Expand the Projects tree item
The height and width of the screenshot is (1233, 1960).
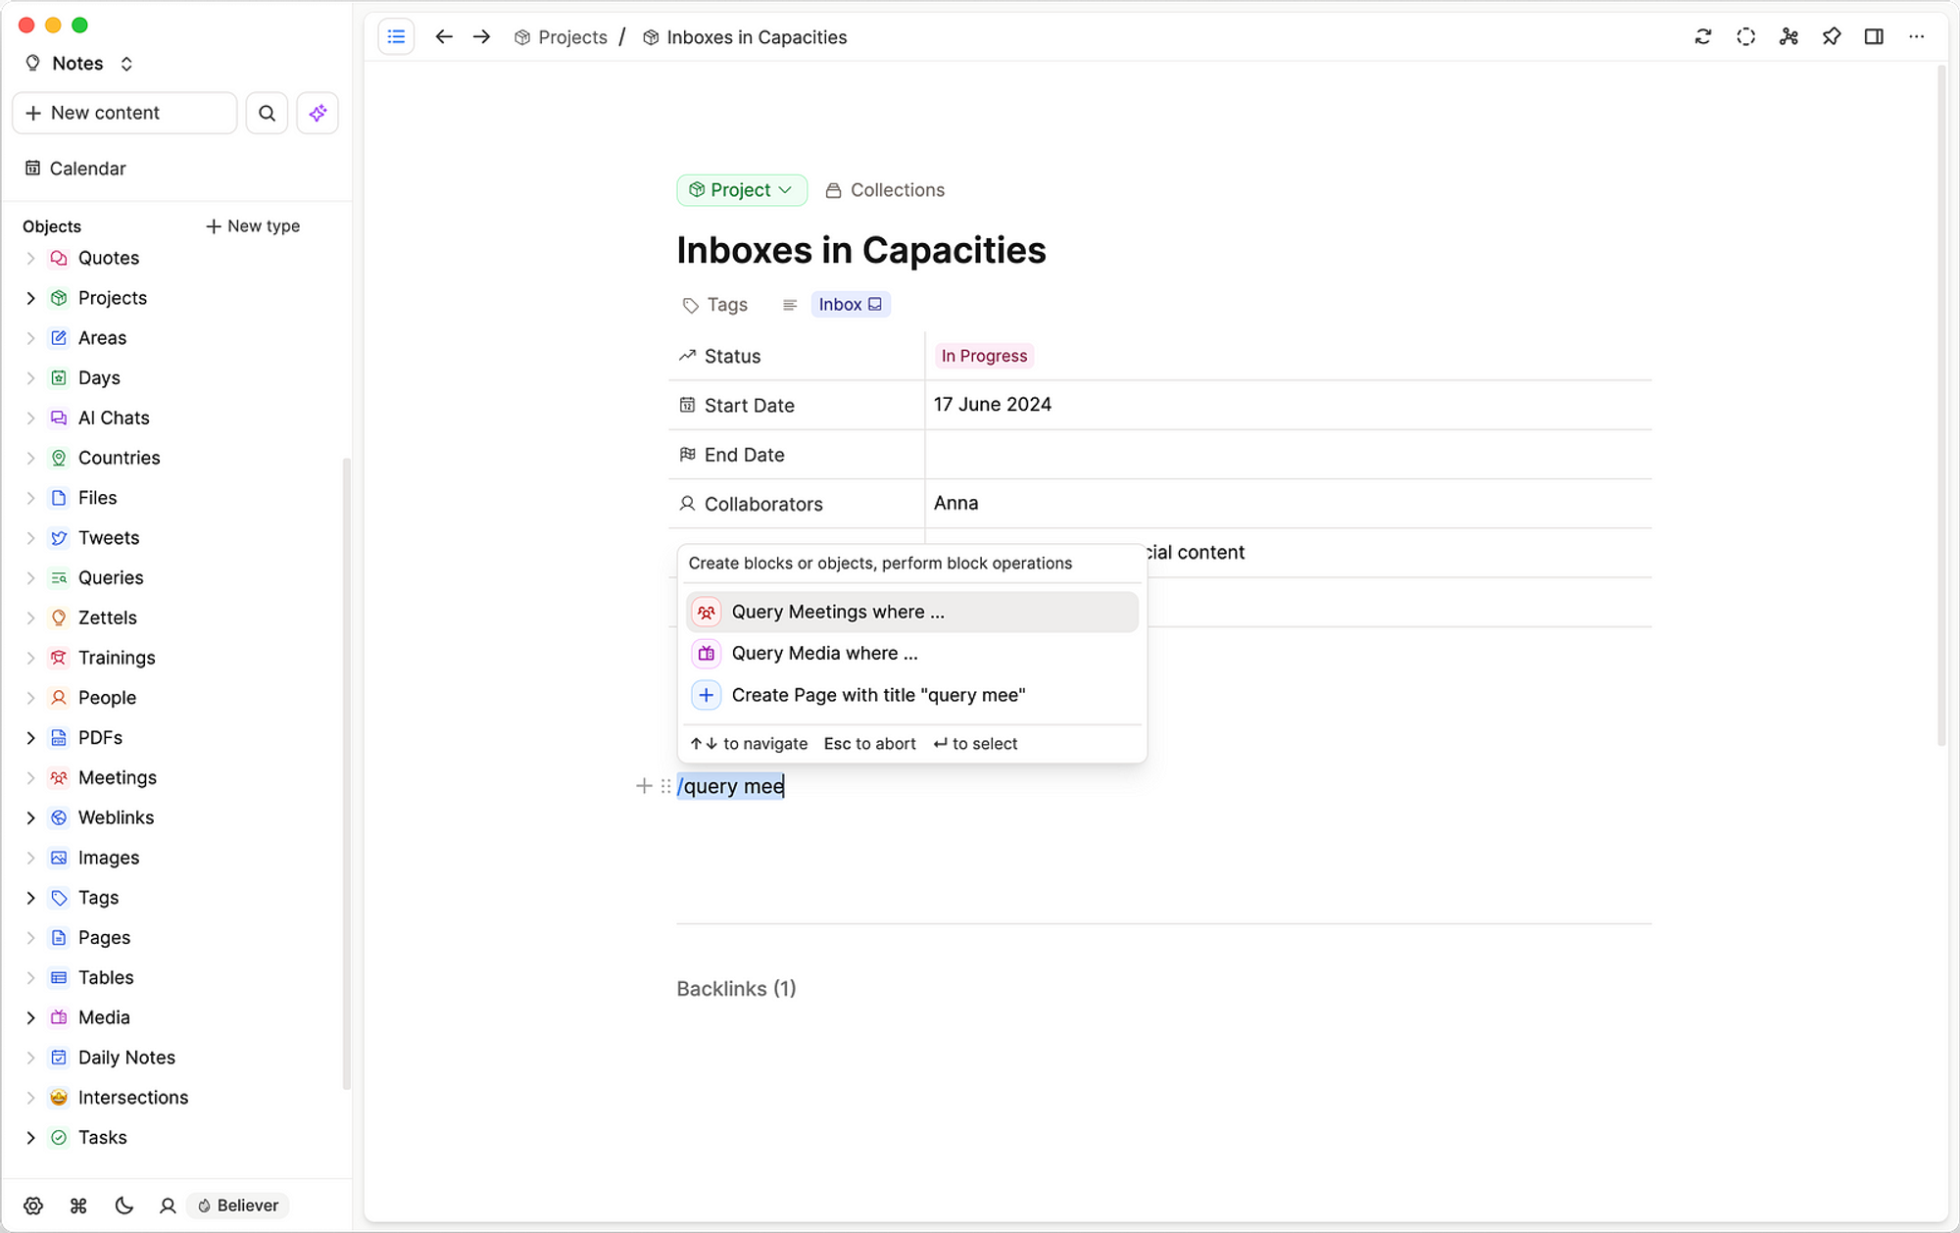click(29, 297)
